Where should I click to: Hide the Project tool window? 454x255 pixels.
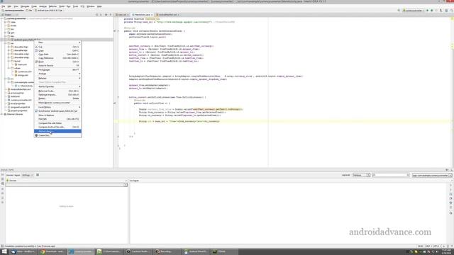click(x=111, y=15)
